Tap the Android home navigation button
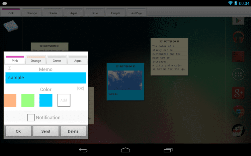This screenshot has height=156, width=251. tap(125, 150)
